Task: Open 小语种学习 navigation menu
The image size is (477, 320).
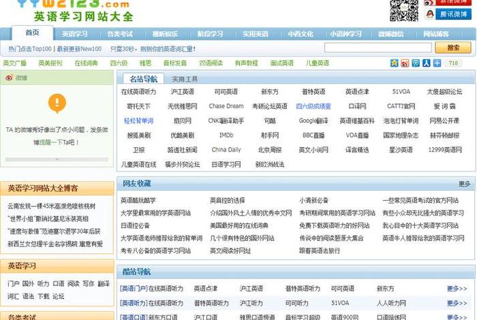Action: 346,34
